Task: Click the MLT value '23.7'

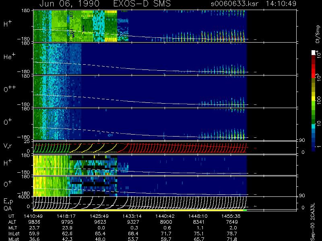Action: click(34, 228)
